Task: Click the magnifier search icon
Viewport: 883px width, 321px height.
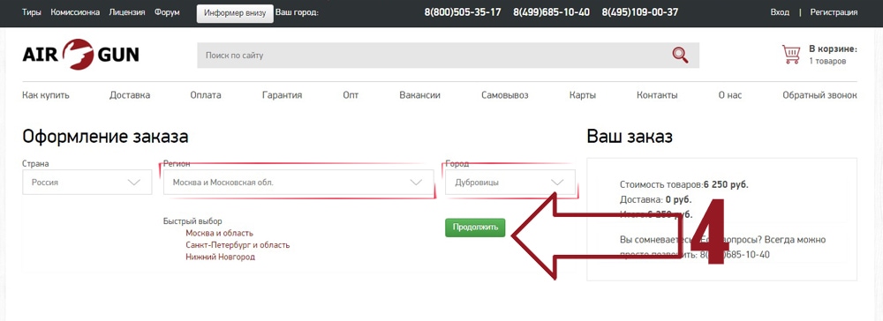Action: (680, 55)
